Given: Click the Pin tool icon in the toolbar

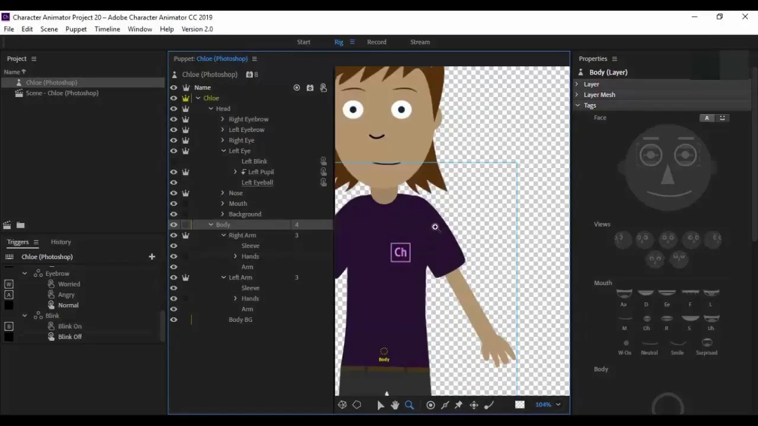Looking at the screenshot, I should 459,405.
